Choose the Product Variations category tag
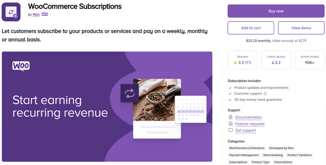The width and height of the screenshot is (326, 165). point(300,155)
